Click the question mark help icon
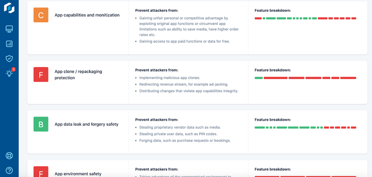Viewport: 372px width, 177px height. pyautogui.click(x=9, y=170)
